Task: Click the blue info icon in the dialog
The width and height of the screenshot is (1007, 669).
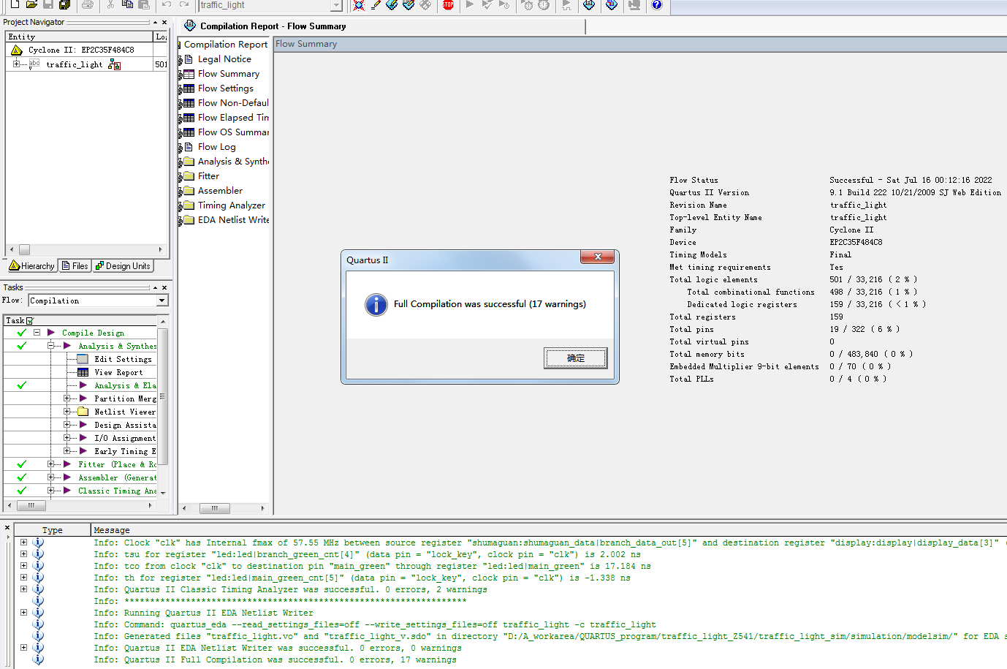Action: 376,304
